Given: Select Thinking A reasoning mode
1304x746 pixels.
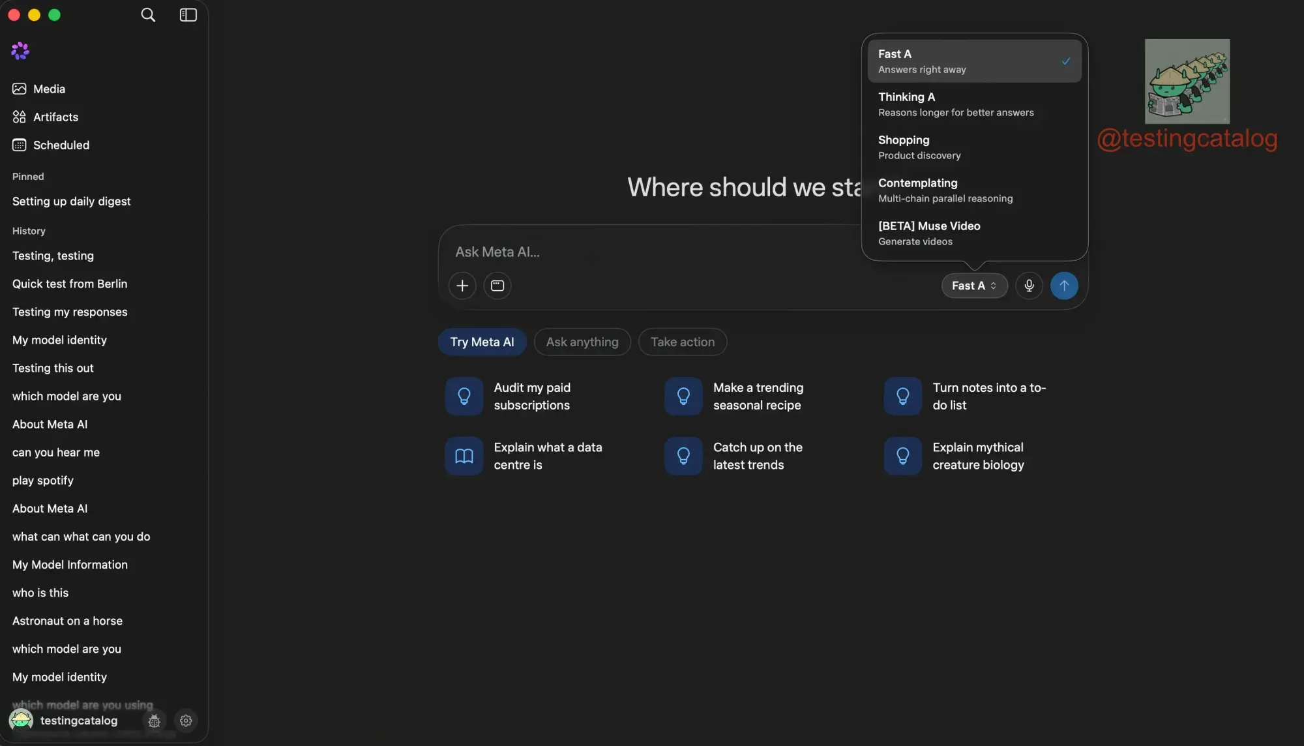Looking at the screenshot, I should point(974,104).
